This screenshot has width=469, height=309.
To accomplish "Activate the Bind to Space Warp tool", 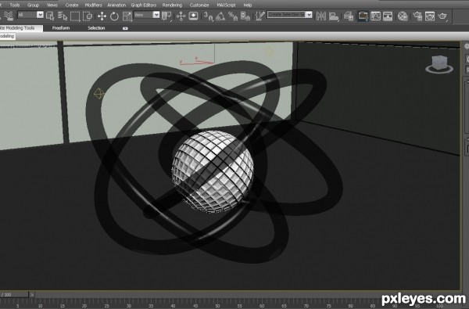I will (9, 16).
